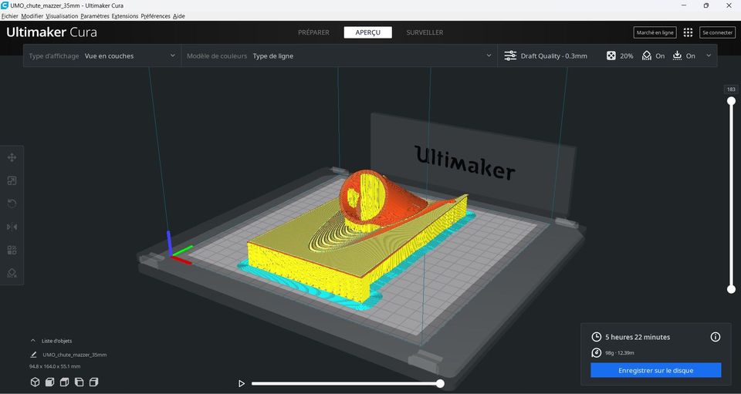This screenshot has width=741, height=394.
Task: Play the layer simulation
Action: pyautogui.click(x=242, y=384)
